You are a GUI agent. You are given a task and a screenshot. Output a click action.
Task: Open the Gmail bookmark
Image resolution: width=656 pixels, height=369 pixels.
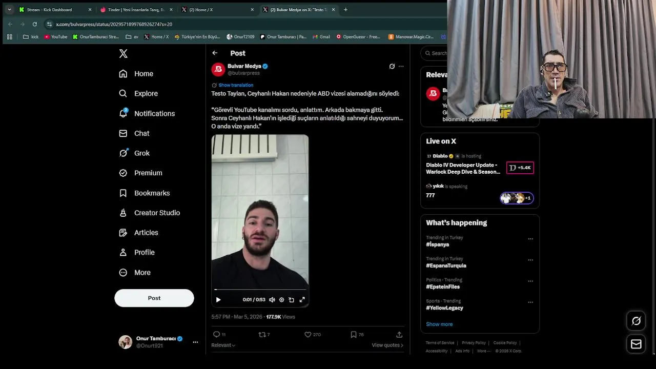click(321, 37)
